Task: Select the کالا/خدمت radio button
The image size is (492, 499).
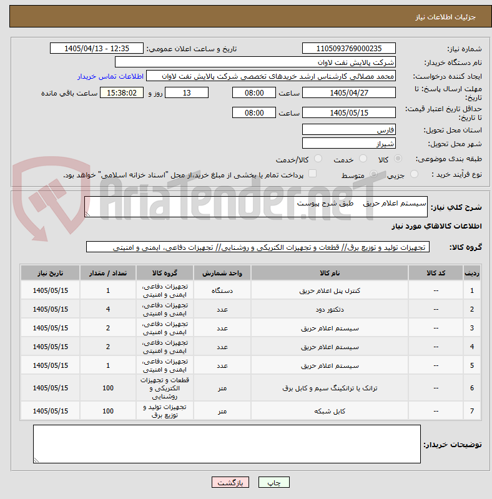Action: coord(318,159)
